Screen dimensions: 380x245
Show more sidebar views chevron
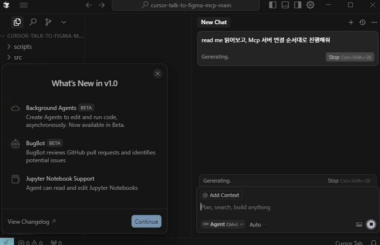pos(64,22)
